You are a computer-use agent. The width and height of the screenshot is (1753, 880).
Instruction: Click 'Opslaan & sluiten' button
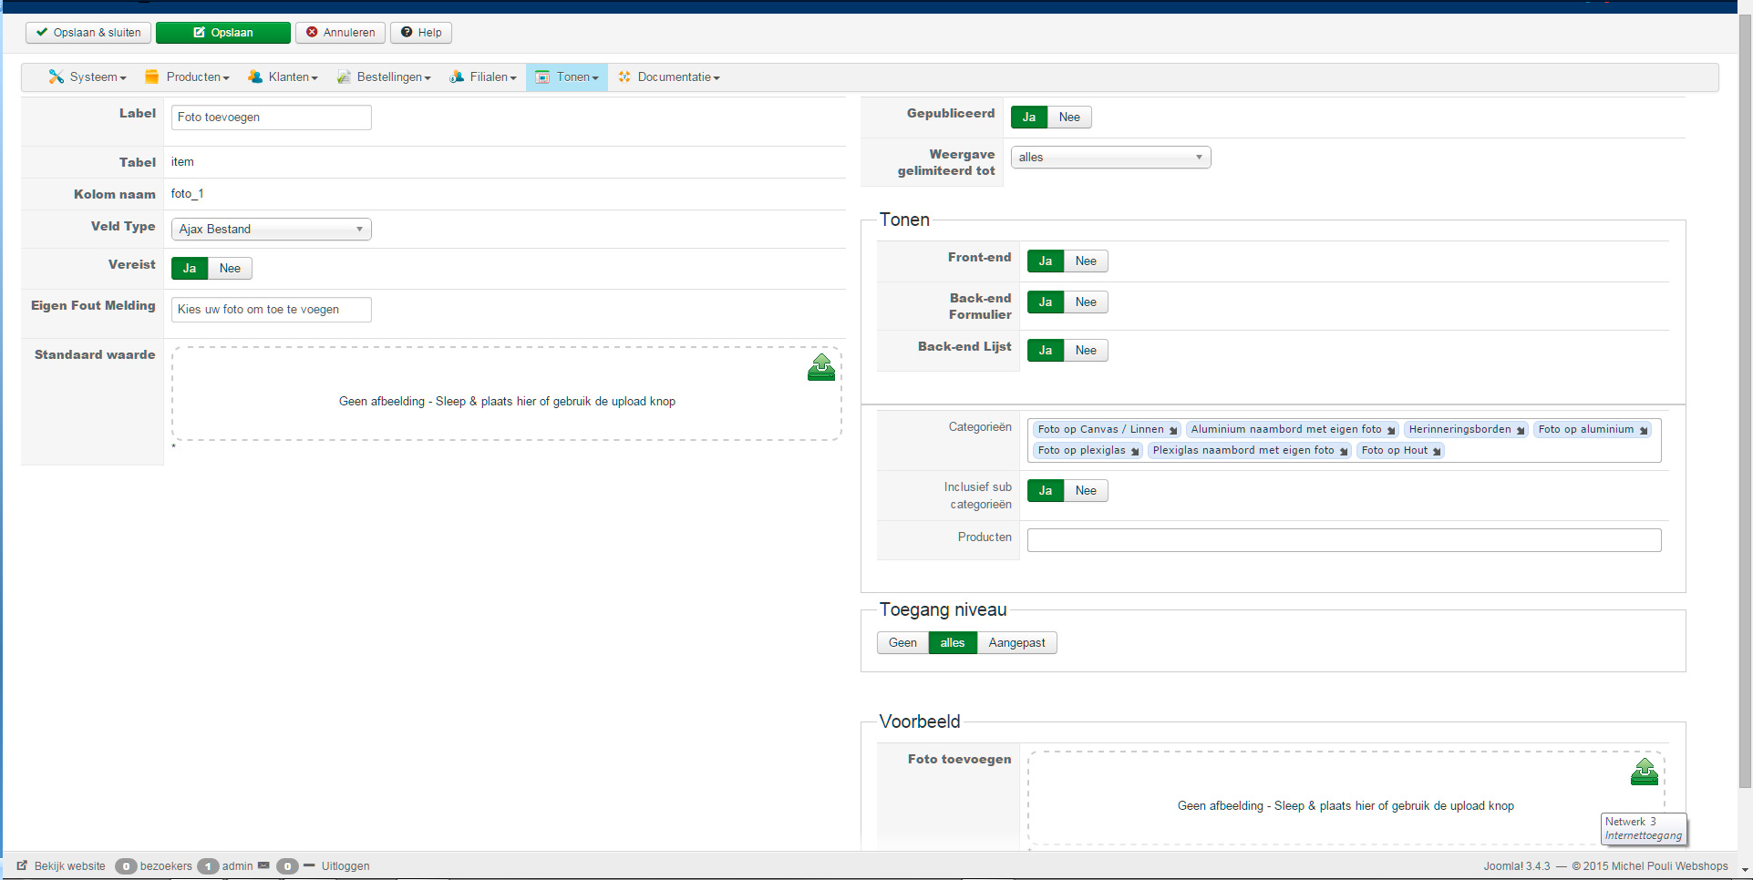pos(88,32)
